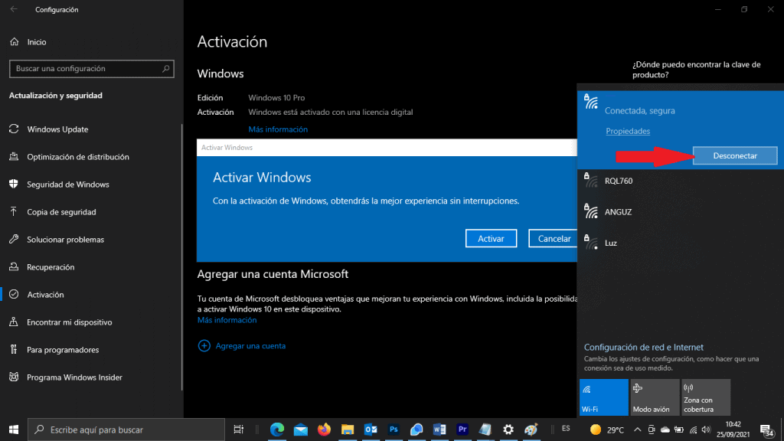Toggle the Wi-Fi quick action tile

pyautogui.click(x=603, y=397)
